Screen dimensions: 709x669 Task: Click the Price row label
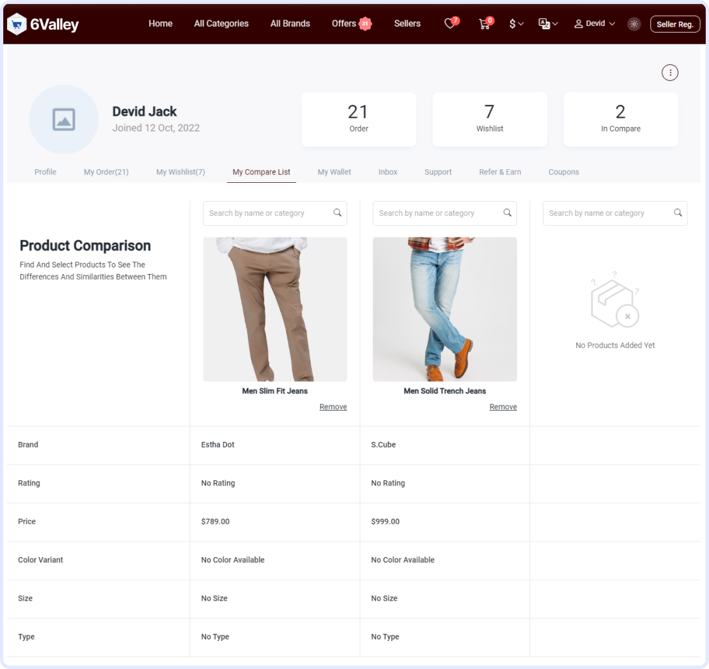tap(27, 521)
